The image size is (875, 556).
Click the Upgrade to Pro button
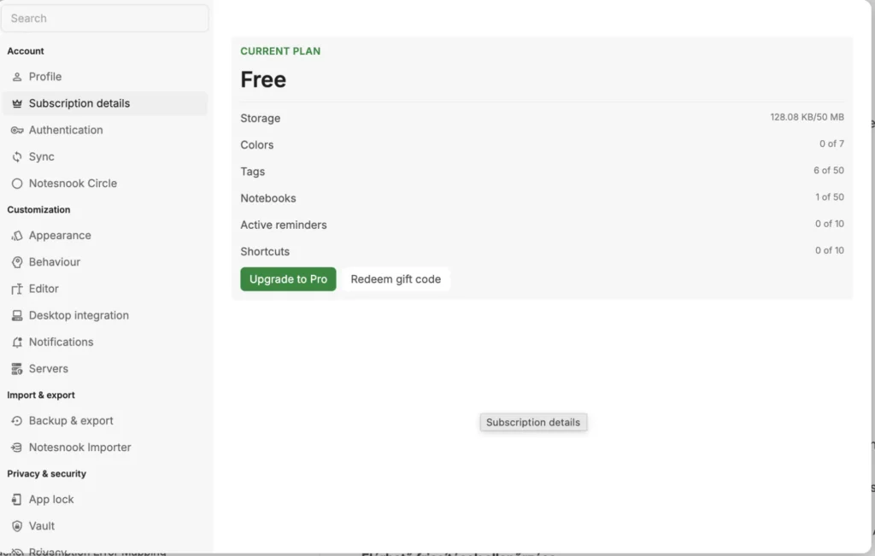pyautogui.click(x=288, y=279)
